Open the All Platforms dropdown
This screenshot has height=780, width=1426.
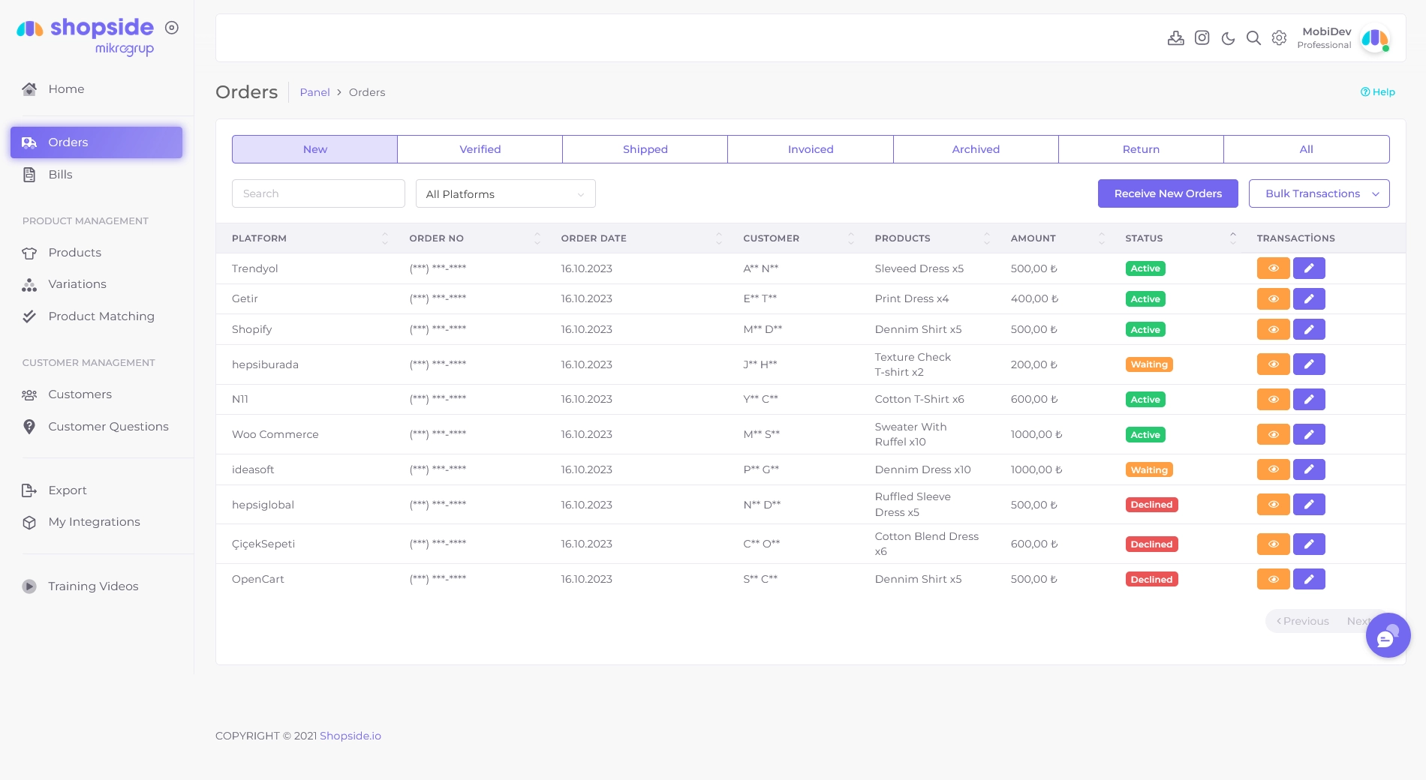pyautogui.click(x=505, y=194)
